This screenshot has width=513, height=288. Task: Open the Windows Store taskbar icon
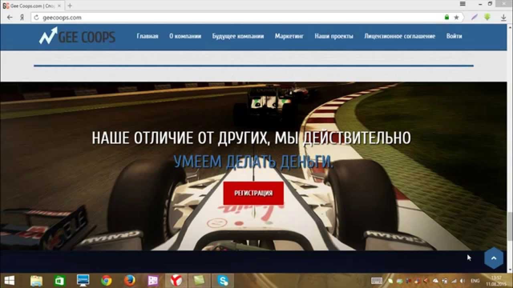pos(59,280)
